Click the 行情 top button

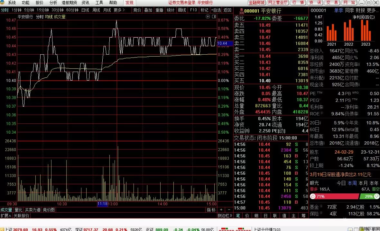click(298, 3)
